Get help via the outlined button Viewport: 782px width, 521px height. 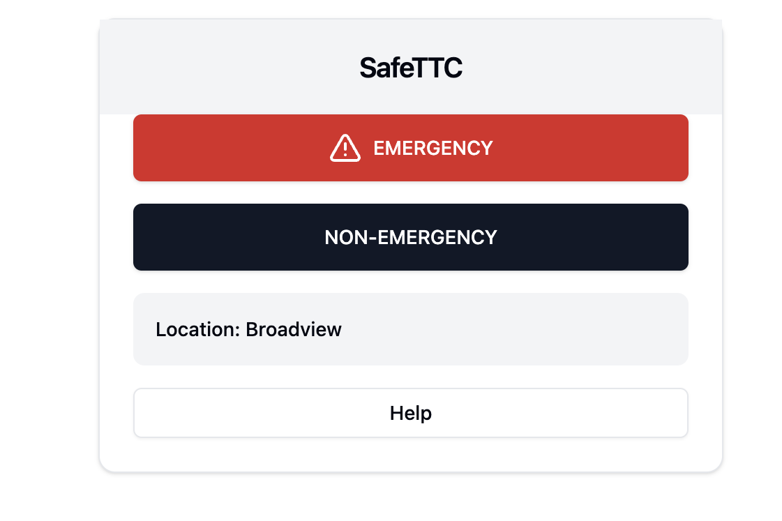click(x=410, y=413)
